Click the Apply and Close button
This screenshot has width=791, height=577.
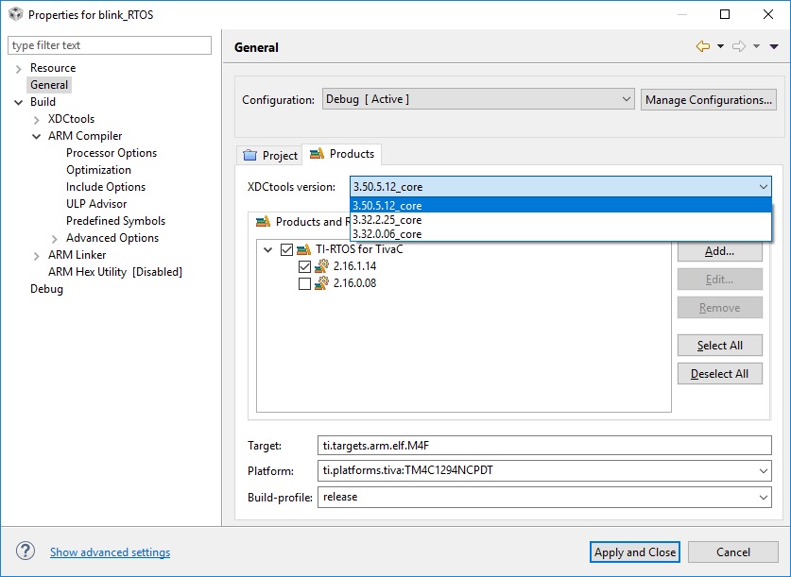click(635, 552)
